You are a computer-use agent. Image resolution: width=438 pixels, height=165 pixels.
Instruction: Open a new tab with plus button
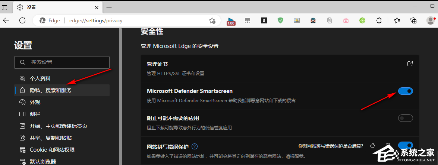(109, 7)
